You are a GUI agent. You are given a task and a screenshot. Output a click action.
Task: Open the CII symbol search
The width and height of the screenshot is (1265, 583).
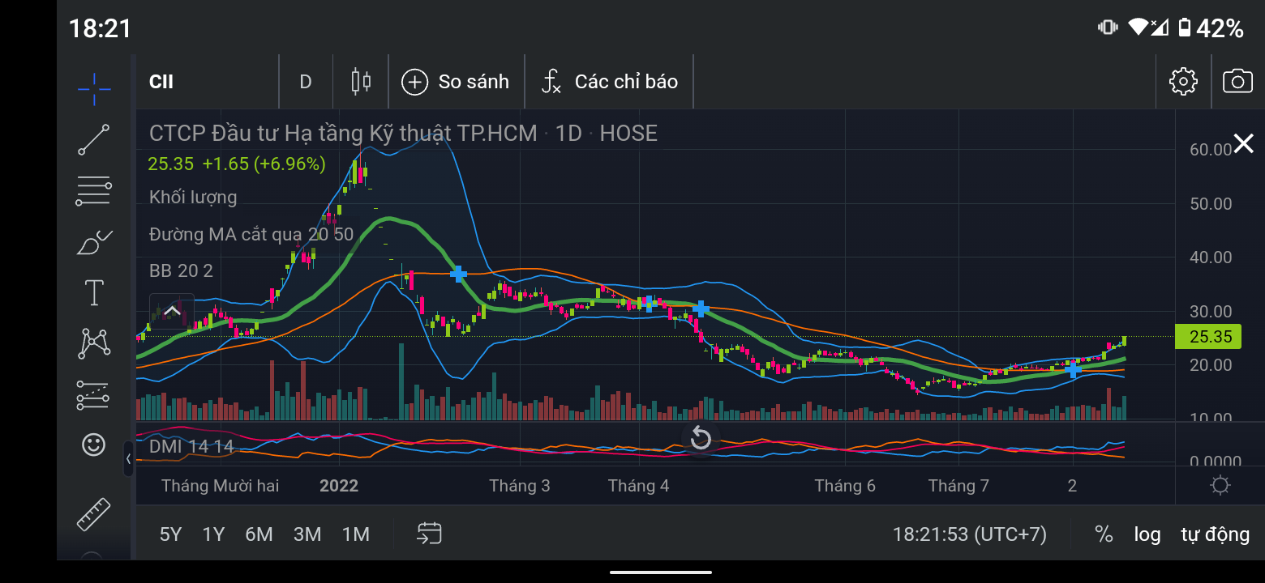point(161,82)
